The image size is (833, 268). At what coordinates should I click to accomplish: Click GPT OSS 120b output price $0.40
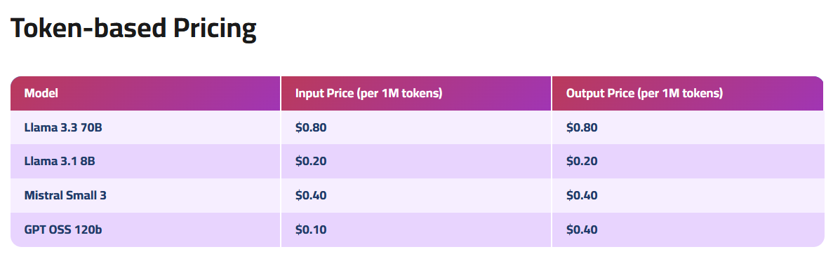[582, 230]
